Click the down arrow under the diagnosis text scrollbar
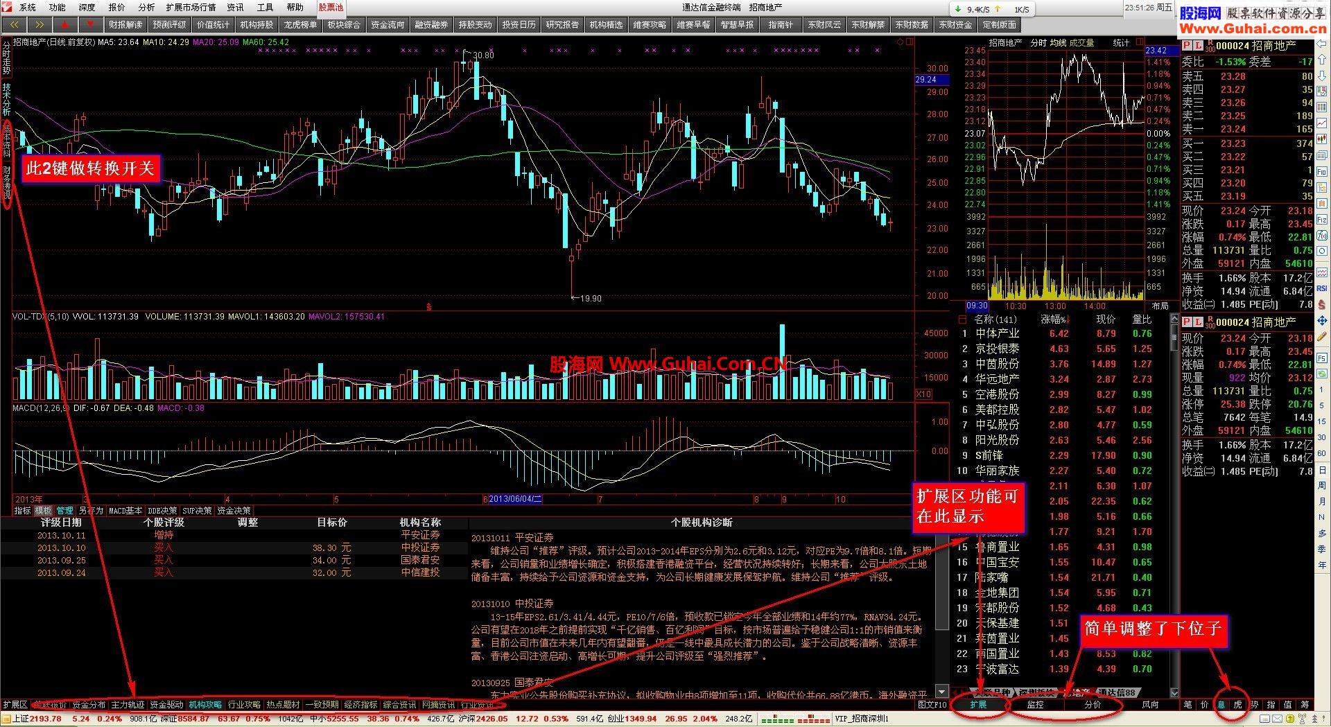 coord(941,692)
